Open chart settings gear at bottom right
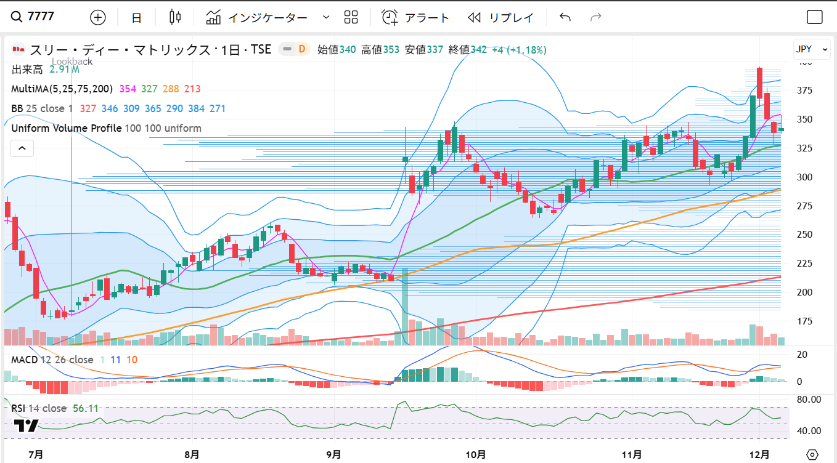837x463 pixels. 812,454
